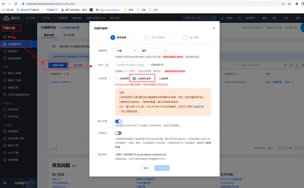Click the common tools (常用工具) icon
Screen dimensions: 304x188
coord(5,145)
